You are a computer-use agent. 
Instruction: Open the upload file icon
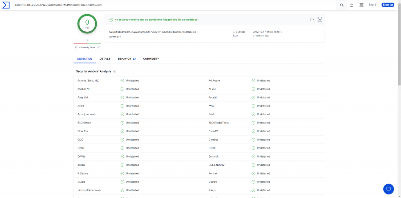pos(352,5)
